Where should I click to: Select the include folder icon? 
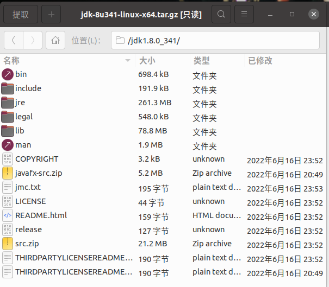click(x=8, y=88)
